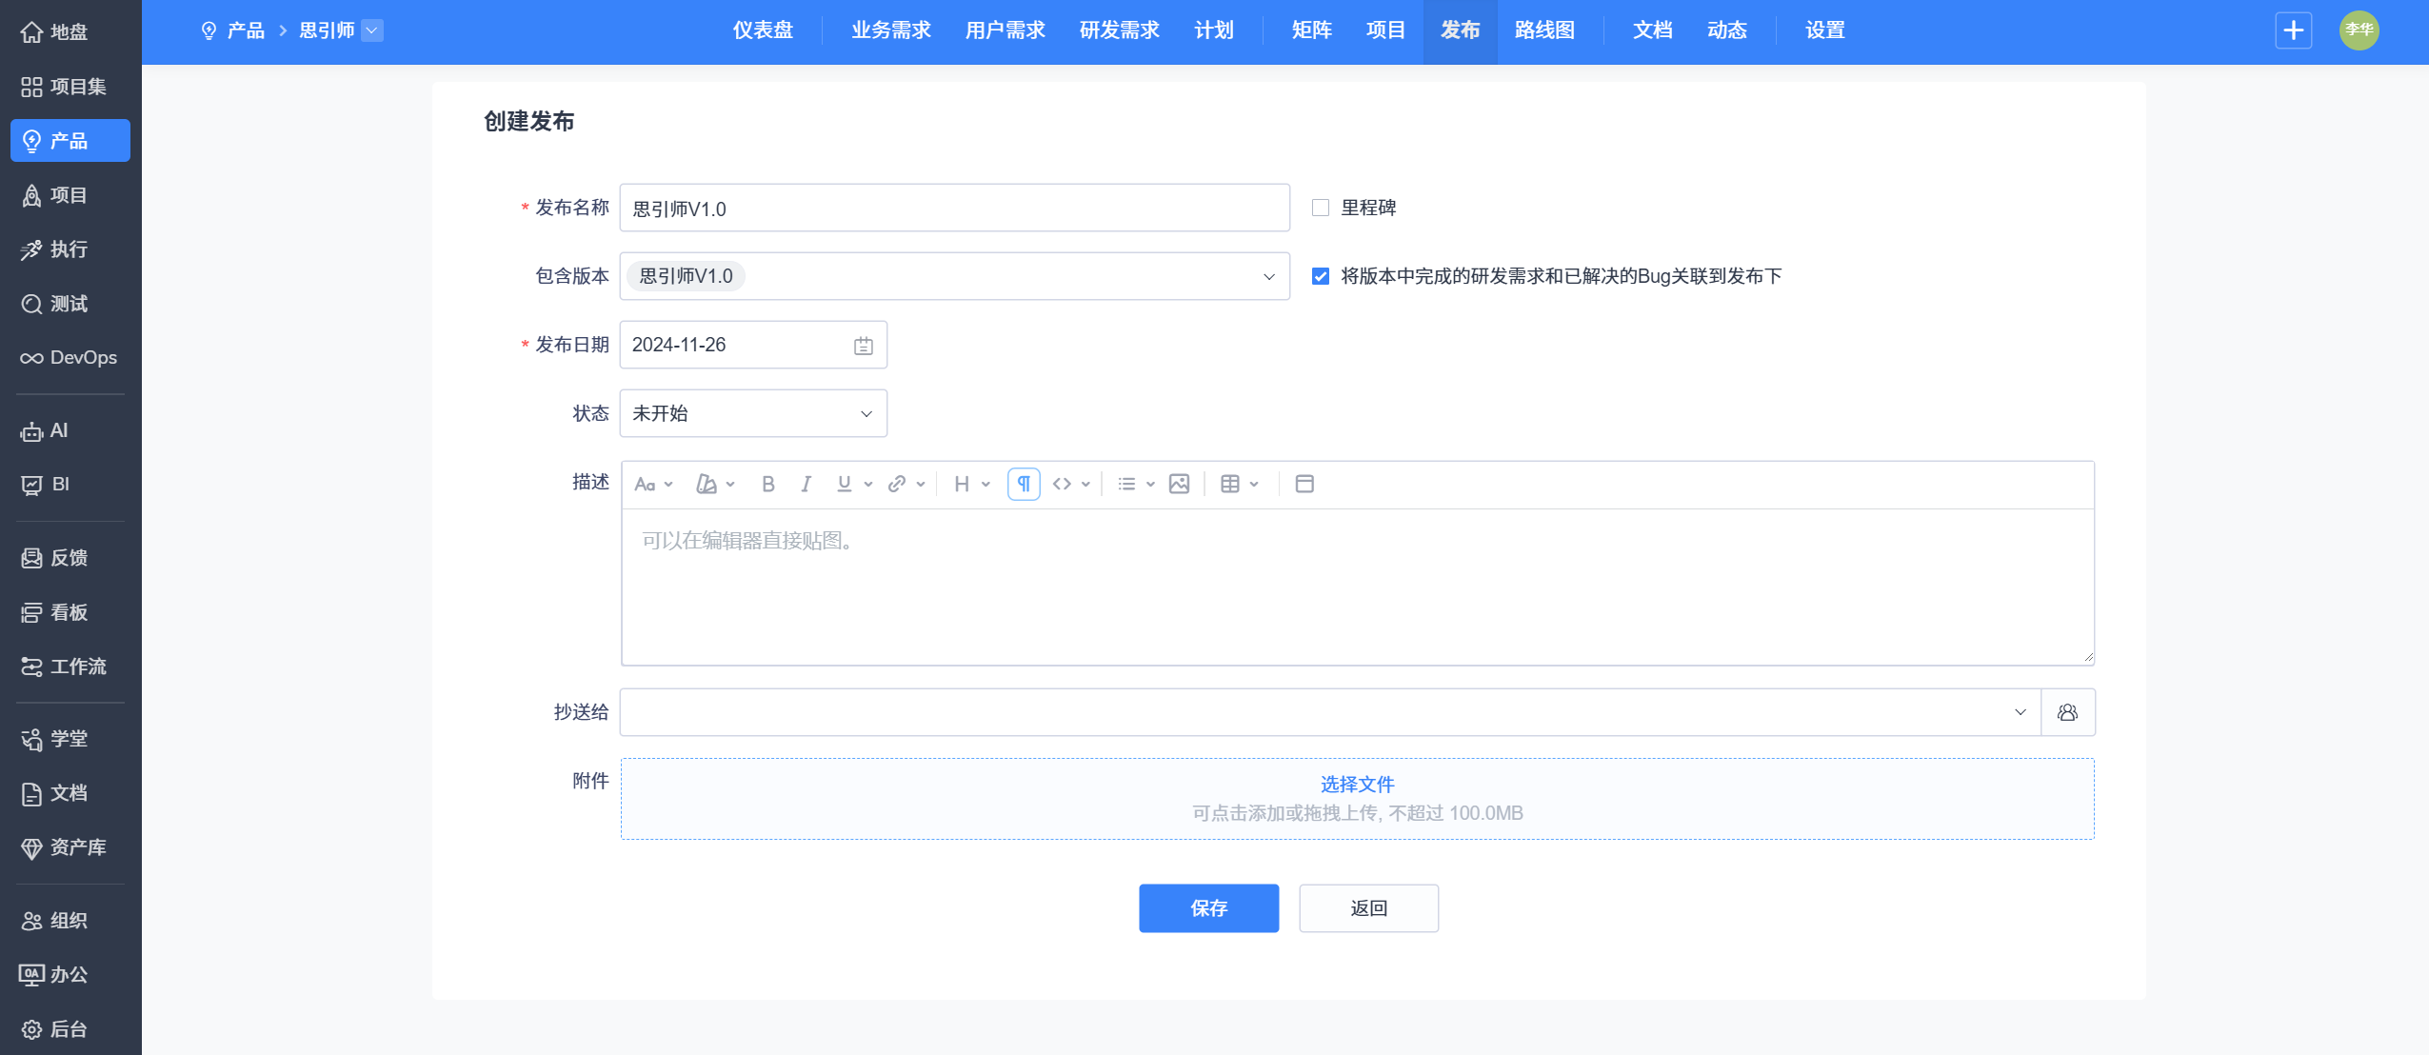2429x1055 pixels.
Task: Open DevOps from left sidebar
Action: pos(70,358)
